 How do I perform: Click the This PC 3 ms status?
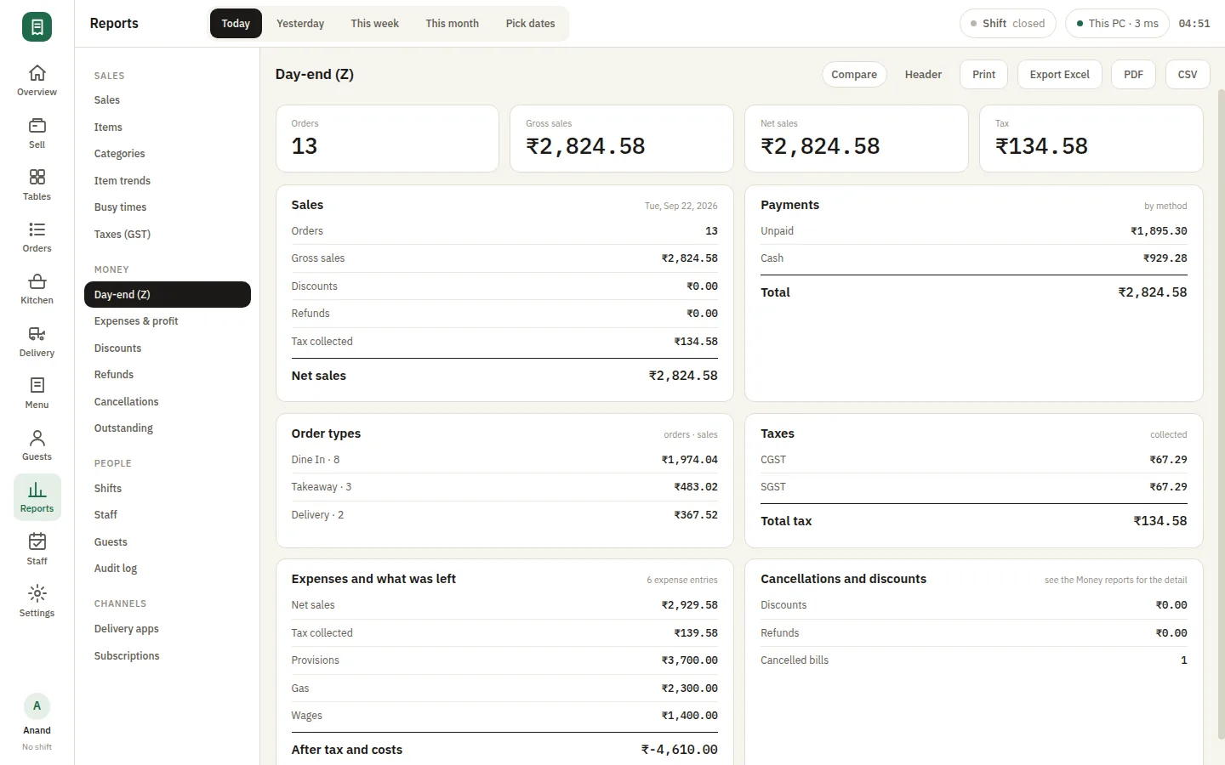click(1117, 24)
